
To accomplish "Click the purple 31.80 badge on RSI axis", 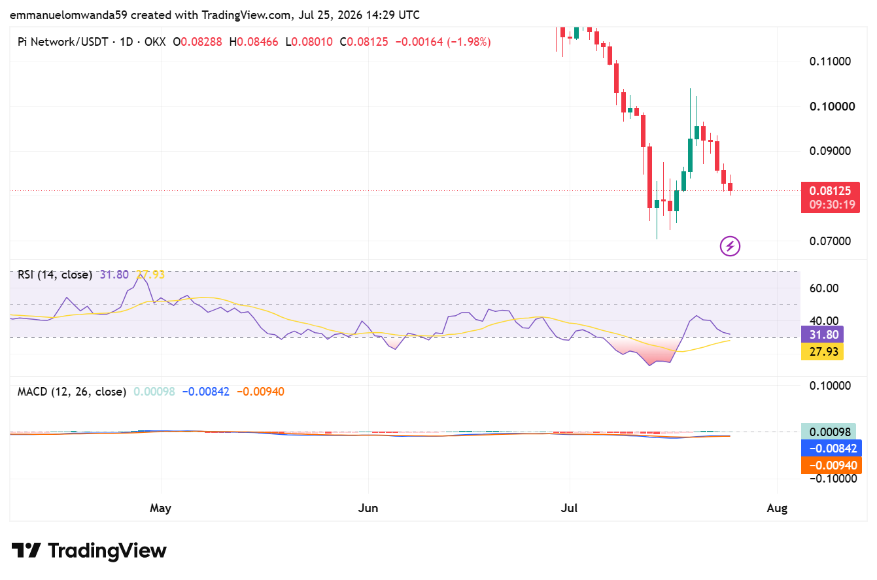I will [822, 335].
